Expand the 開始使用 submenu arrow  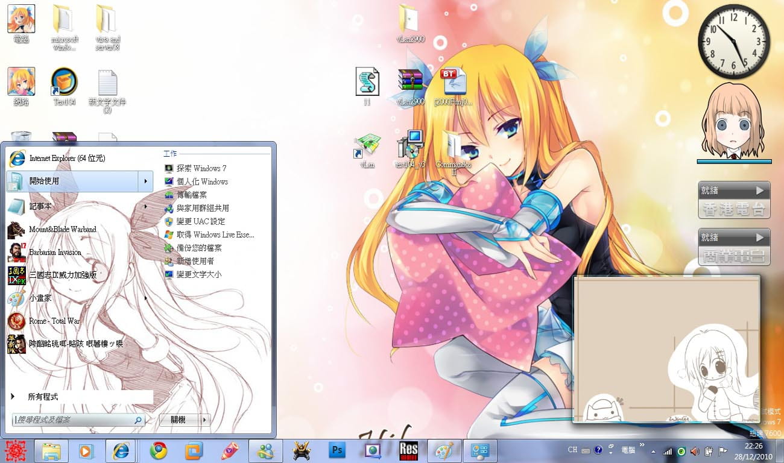click(145, 181)
